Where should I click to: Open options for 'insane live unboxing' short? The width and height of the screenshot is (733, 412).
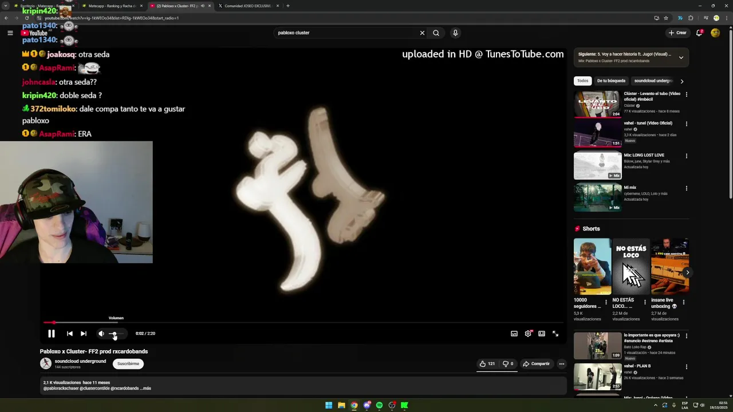tap(683, 302)
